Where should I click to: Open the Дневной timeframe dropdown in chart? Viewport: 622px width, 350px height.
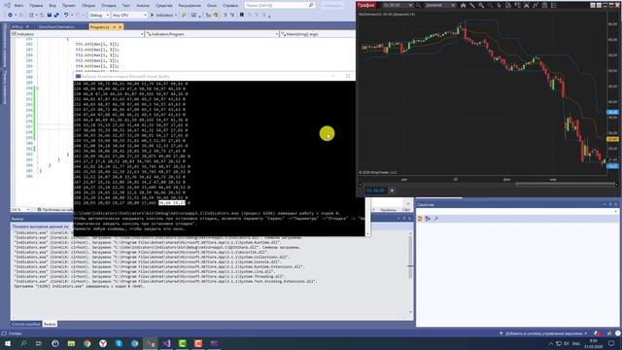point(440,5)
